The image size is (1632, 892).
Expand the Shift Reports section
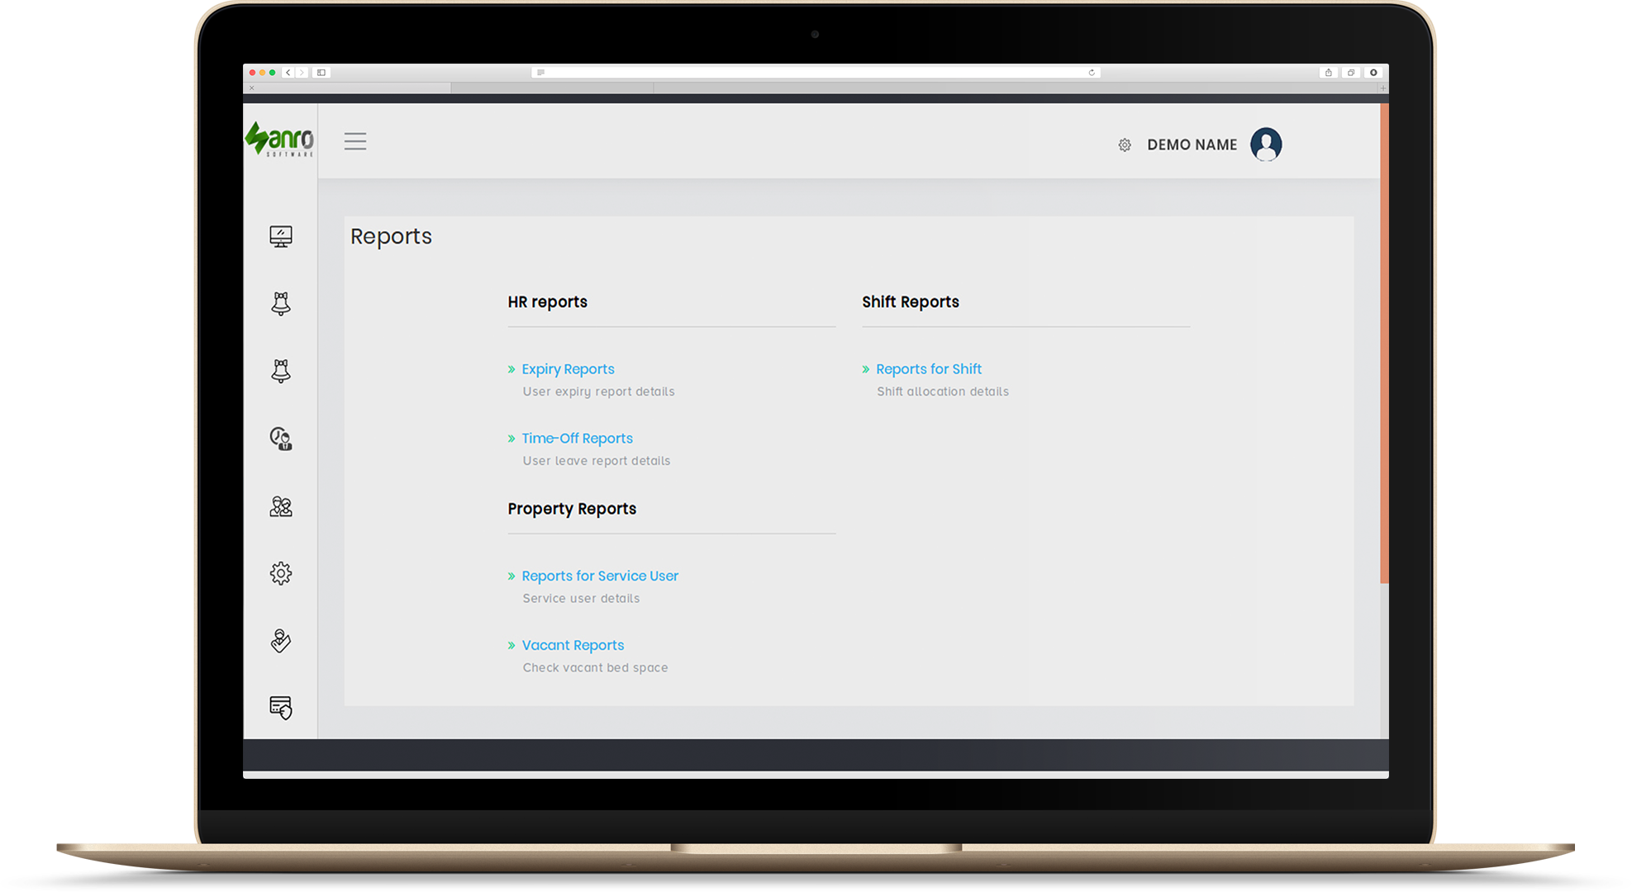910,301
